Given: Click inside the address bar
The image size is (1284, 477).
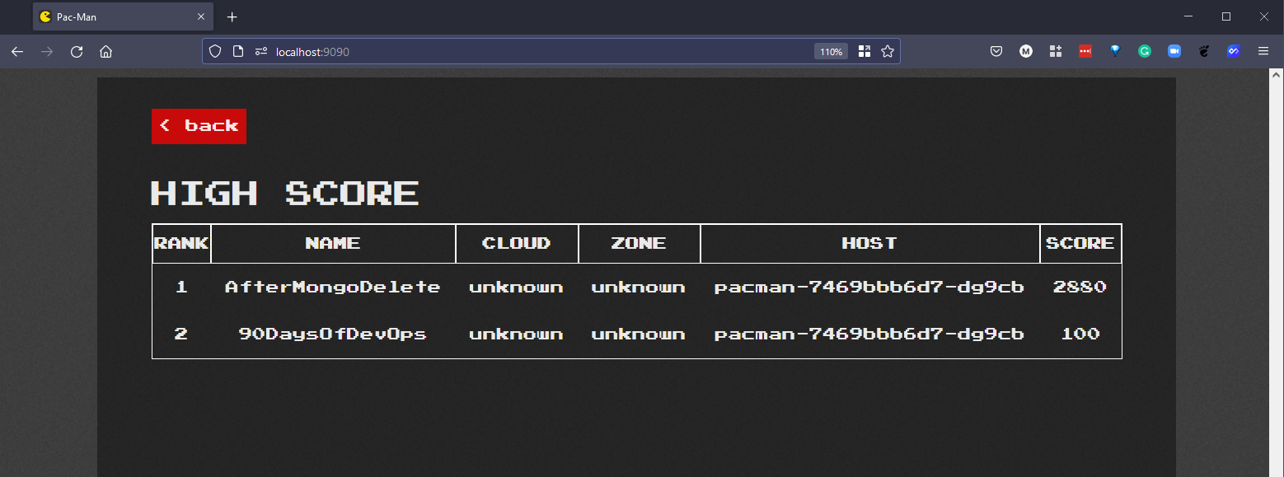Looking at the screenshot, I should pyautogui.click(x=494, y=51).
